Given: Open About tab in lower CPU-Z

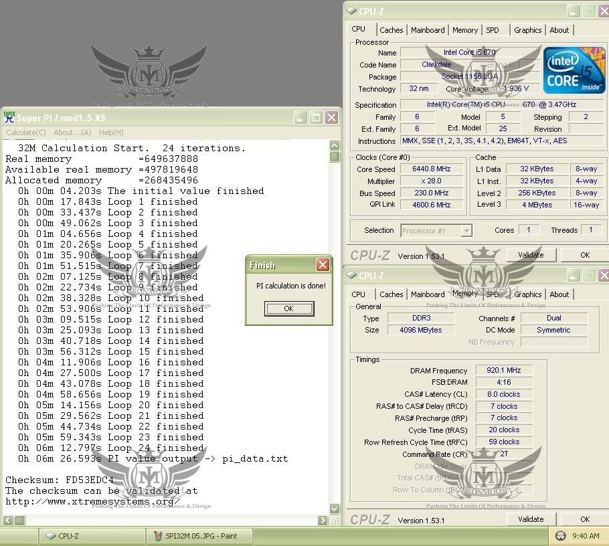Looking at the screenshot, I should point(559,294).
